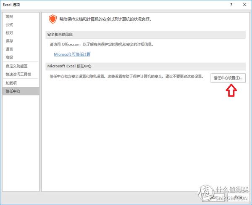Open help with the question mark button
Viewport: 252px width, 205px height.
click(x=231, y=5)
